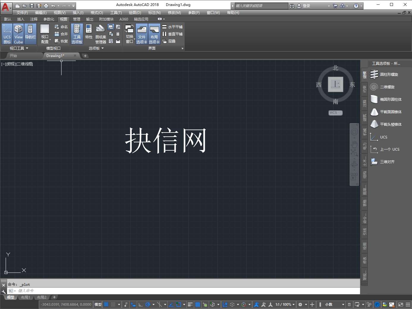Expand the 选项板 panel arrow
412x309 pixels.
pos(103,48)
